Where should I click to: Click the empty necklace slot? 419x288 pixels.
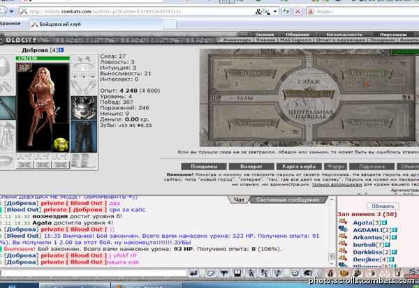pos(84,67)
